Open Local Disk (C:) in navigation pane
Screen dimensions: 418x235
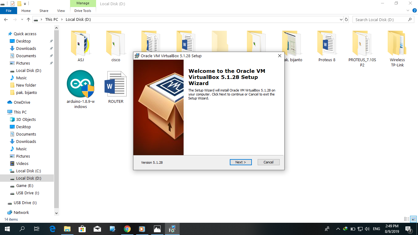coord(28,171)
